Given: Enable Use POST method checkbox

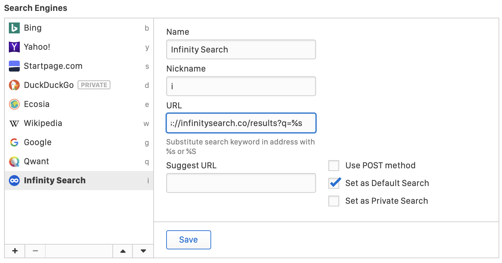Looking at the screenshot, I should 334,166.
